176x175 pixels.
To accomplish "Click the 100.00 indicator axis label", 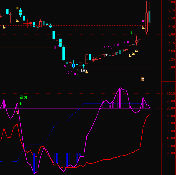I will tap(170, 94).
